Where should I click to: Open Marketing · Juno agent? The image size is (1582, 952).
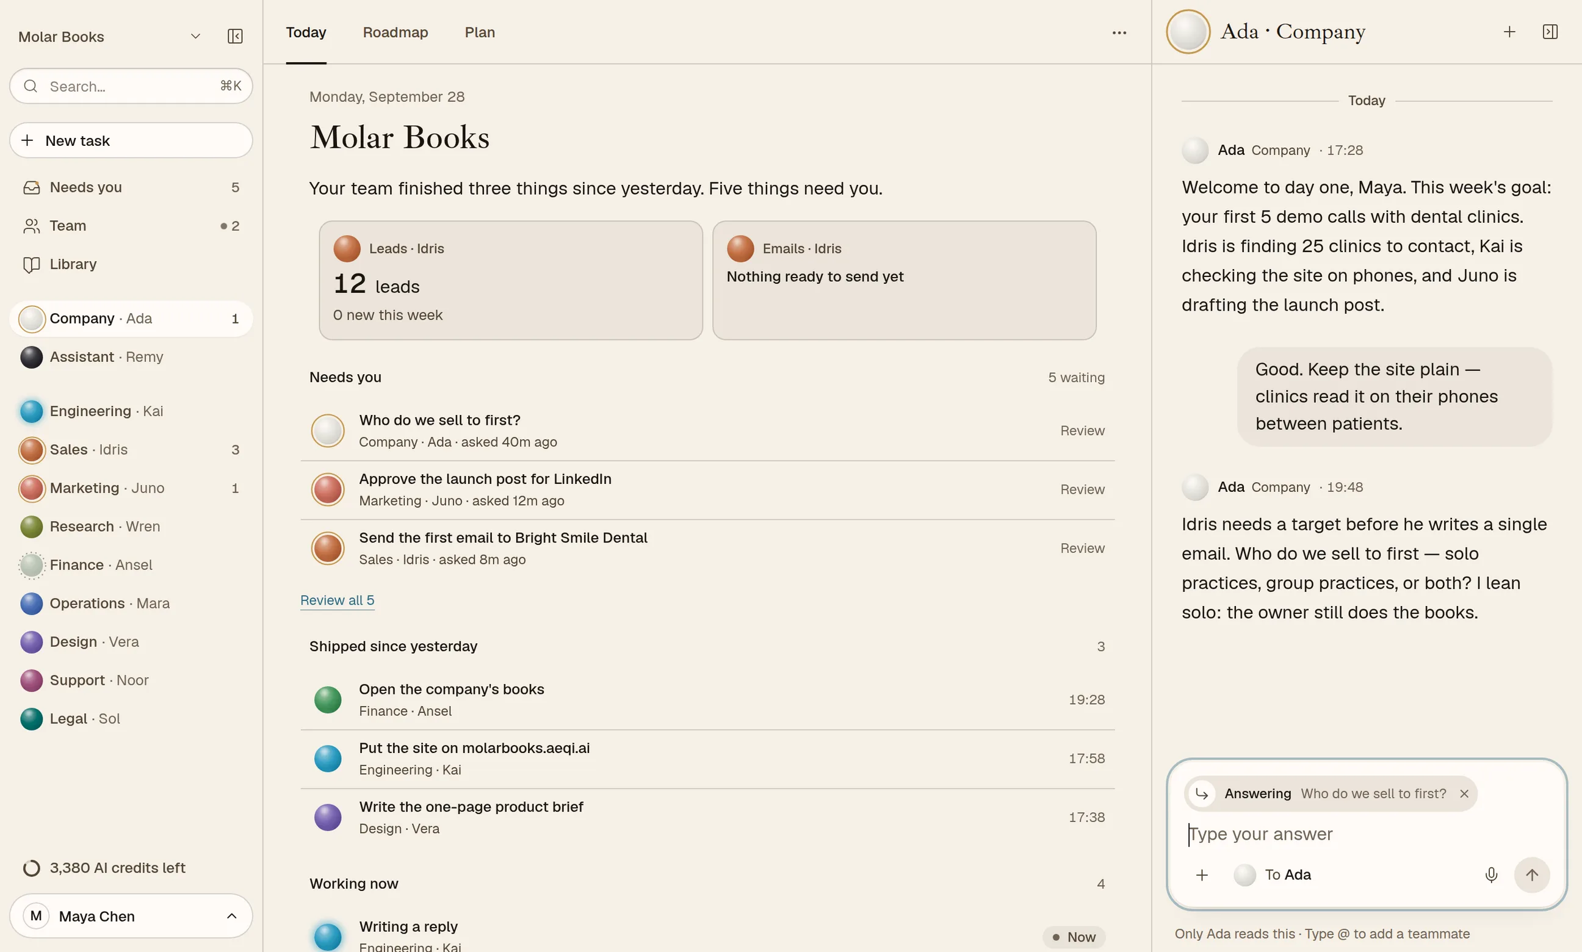(131, 488)
